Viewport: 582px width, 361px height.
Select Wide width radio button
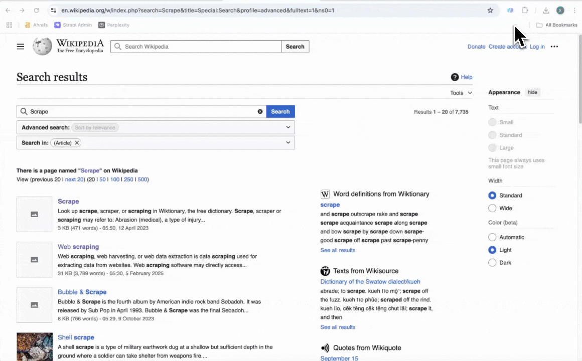click(492, 208)
